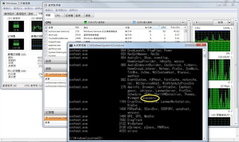Click the C:\Windows\system32> command prompt line
239x142 pixels.
(x=86, y=138)
